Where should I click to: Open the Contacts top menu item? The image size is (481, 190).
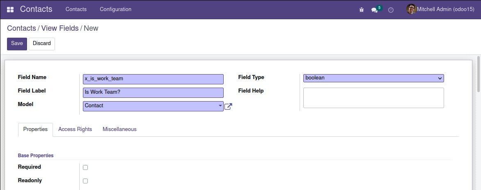76,9
